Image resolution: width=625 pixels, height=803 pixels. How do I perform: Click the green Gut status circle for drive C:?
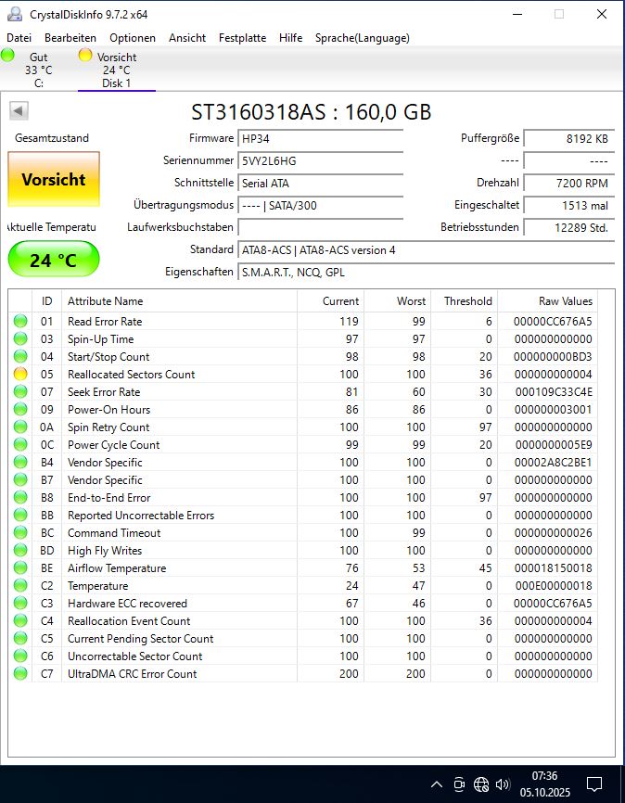pos(7,55)
